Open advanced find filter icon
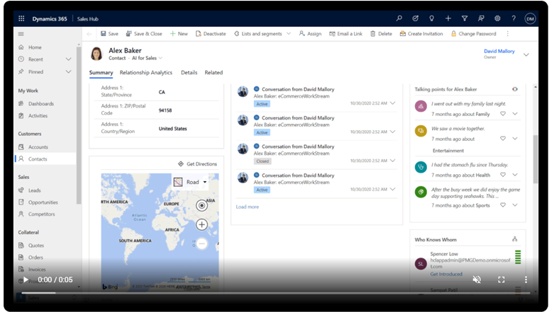The image size is (549, 312). click(x=465, y=18)
